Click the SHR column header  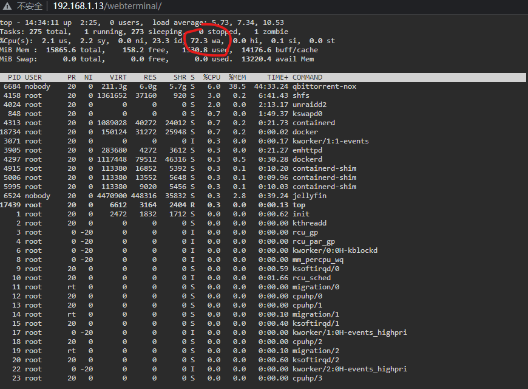coord(180,77)
